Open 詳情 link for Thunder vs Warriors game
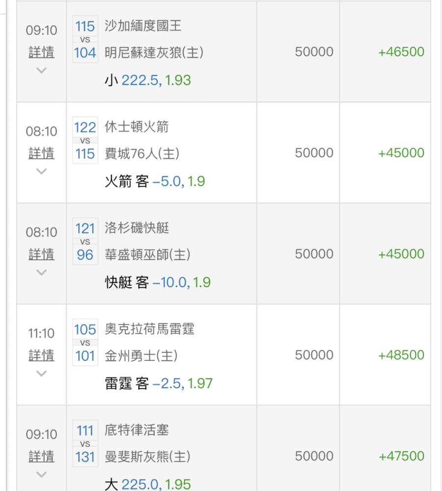Screen dimensions: 442x491 click(41, 355)
